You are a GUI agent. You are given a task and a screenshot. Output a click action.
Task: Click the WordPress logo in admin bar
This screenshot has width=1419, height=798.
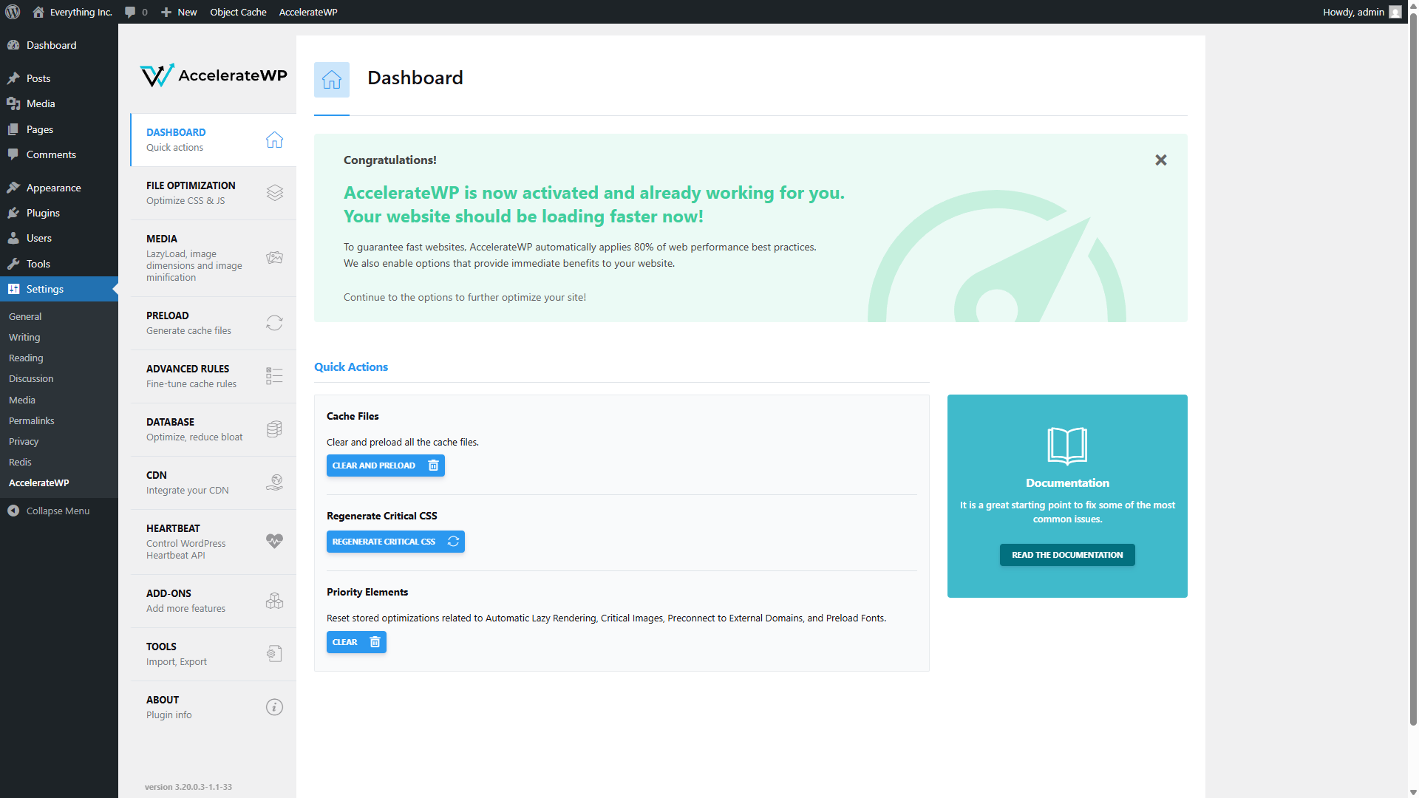(13, 12)
